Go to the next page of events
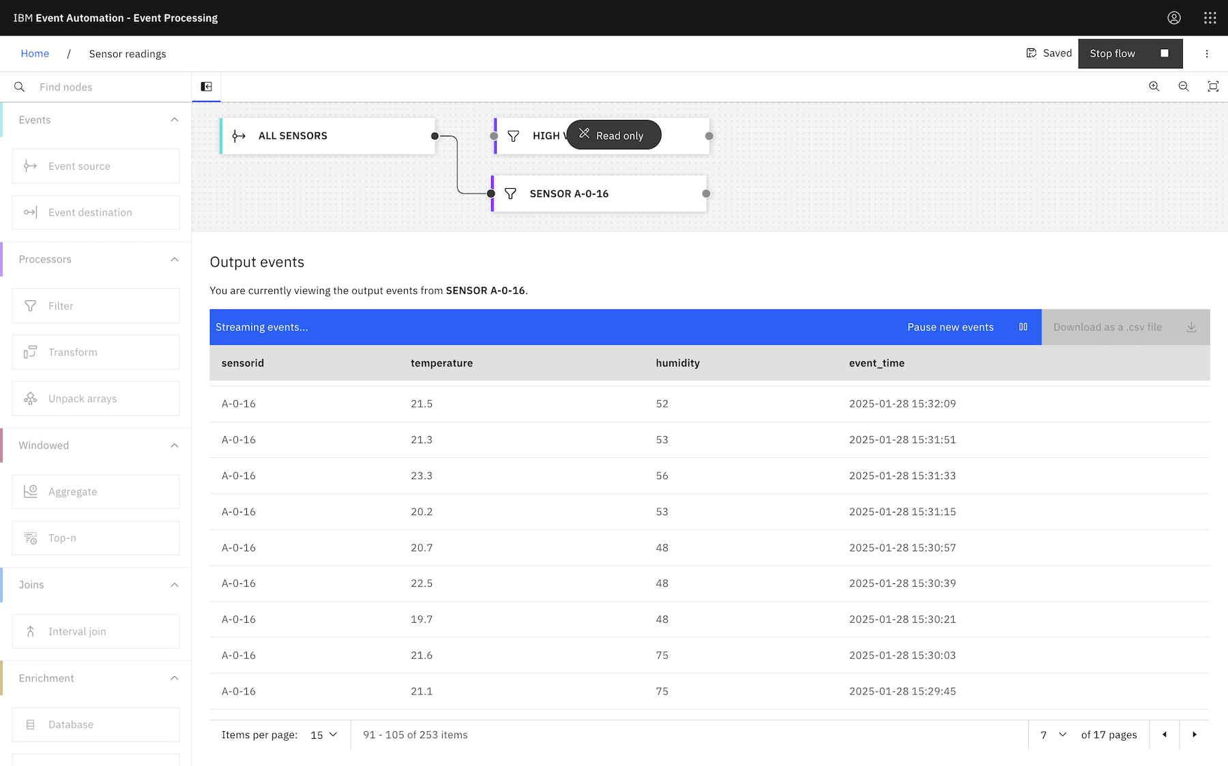The image size is (1228, 766). pyautogui.click(x=1194, y=735)
